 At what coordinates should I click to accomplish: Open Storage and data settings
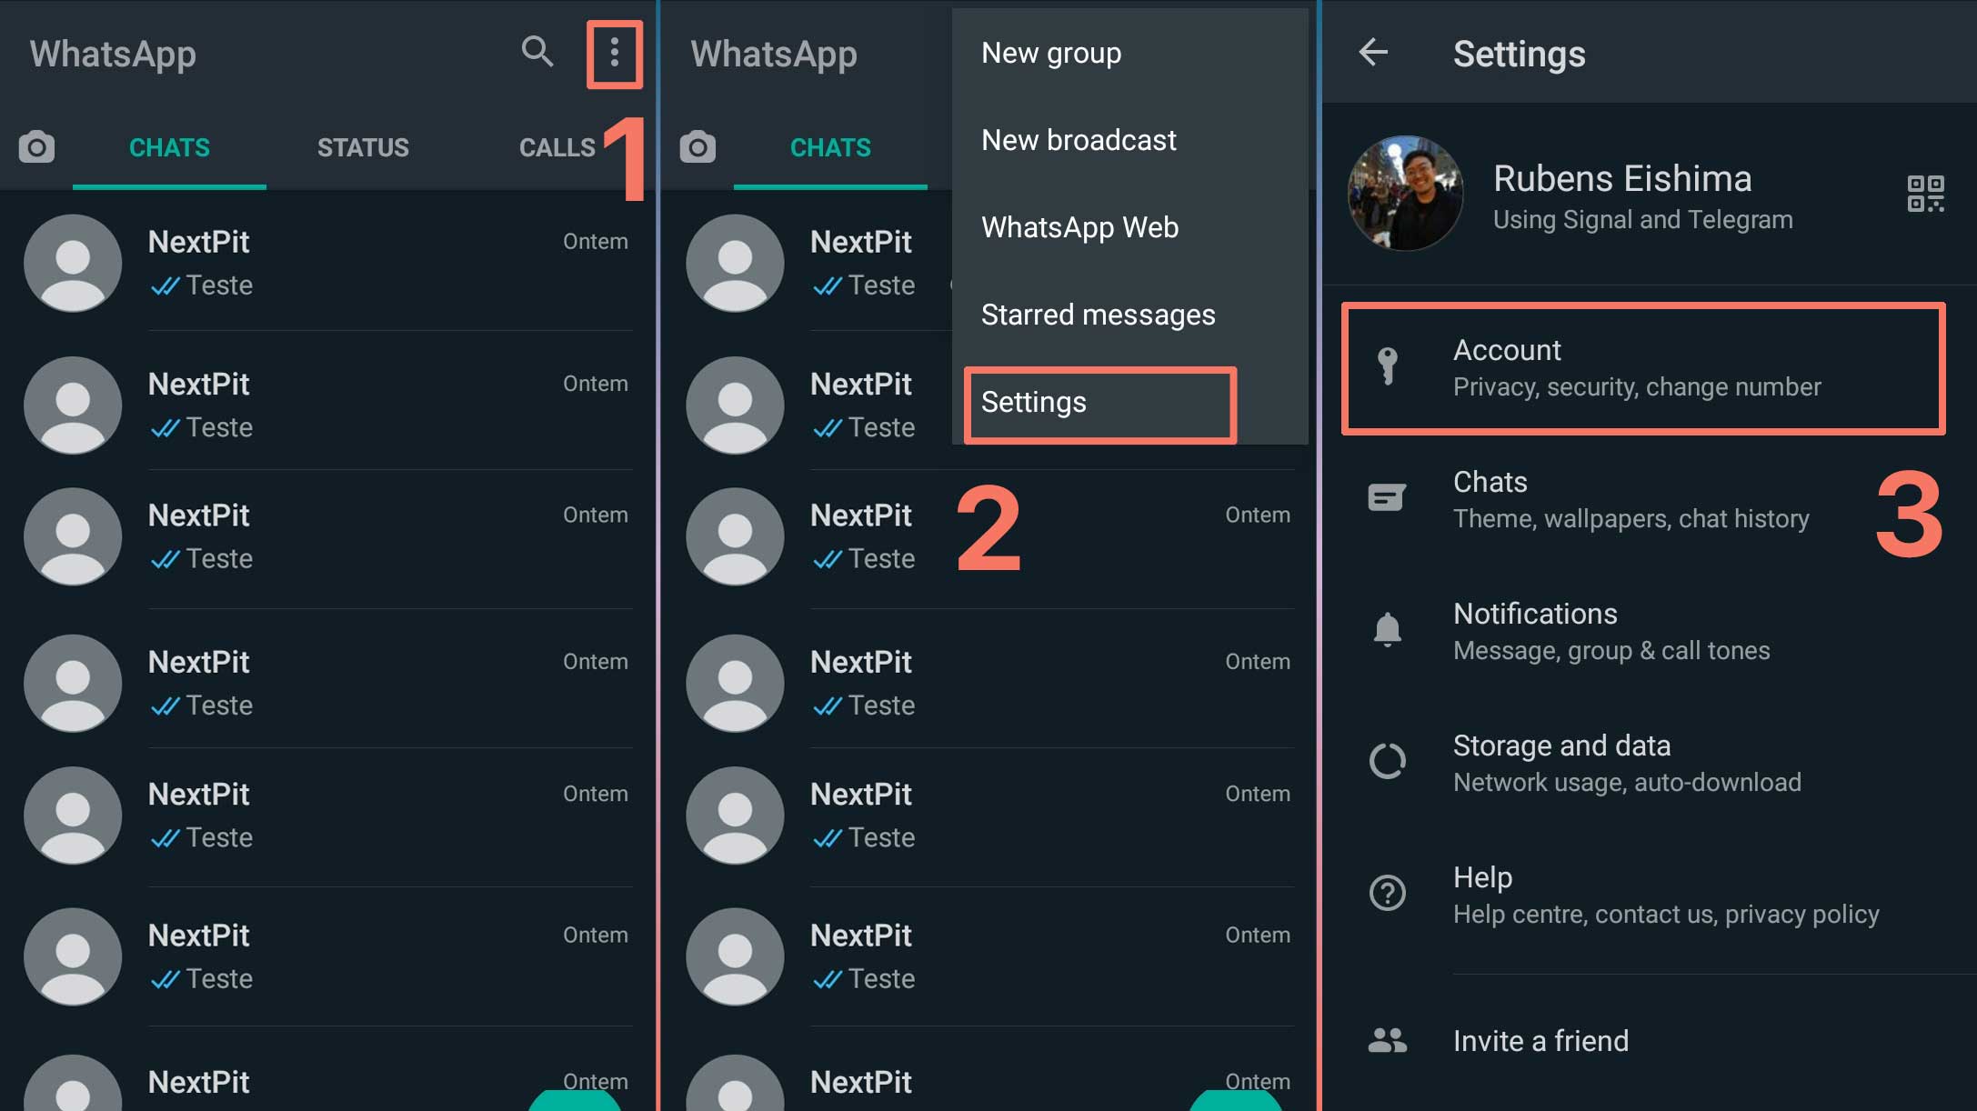[x=1650, y=763]
